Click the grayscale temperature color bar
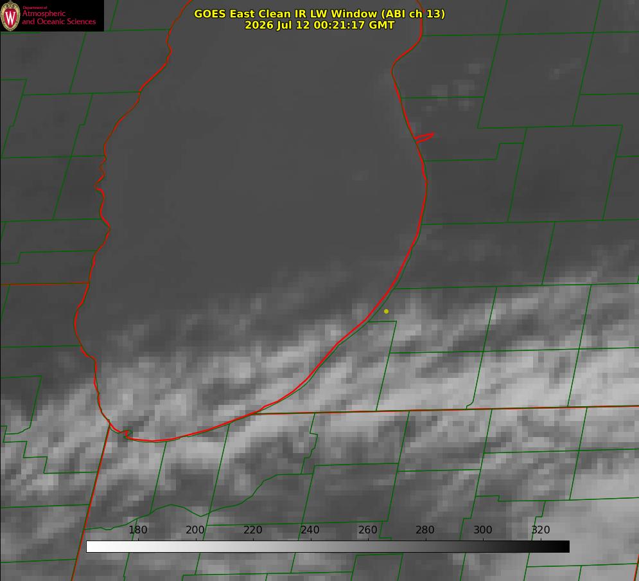The height and width of the screenshot is (581, 639). [x=328, y=546]
